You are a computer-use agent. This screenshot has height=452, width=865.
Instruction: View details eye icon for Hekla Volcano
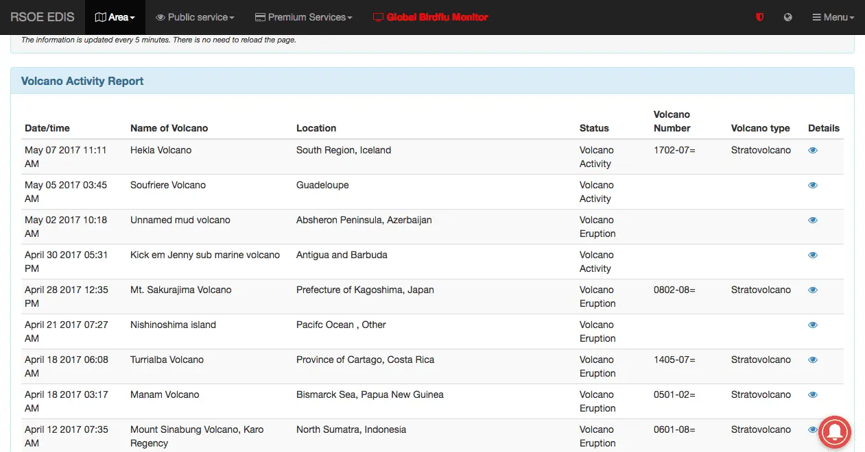click(813, 151)
